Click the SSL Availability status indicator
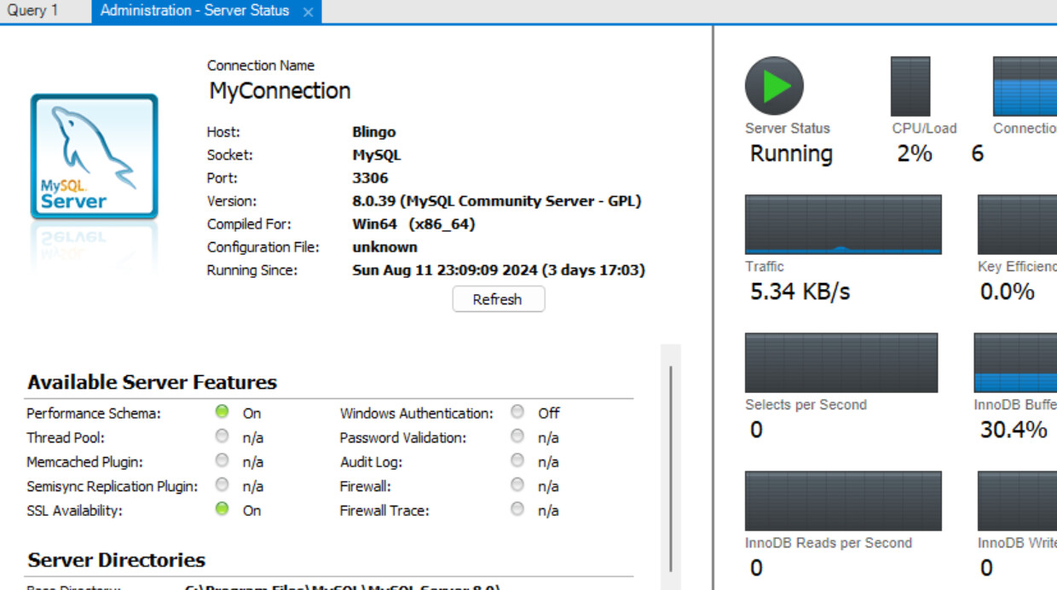Viewport: 1057px width, 590px height. (222, 509)
